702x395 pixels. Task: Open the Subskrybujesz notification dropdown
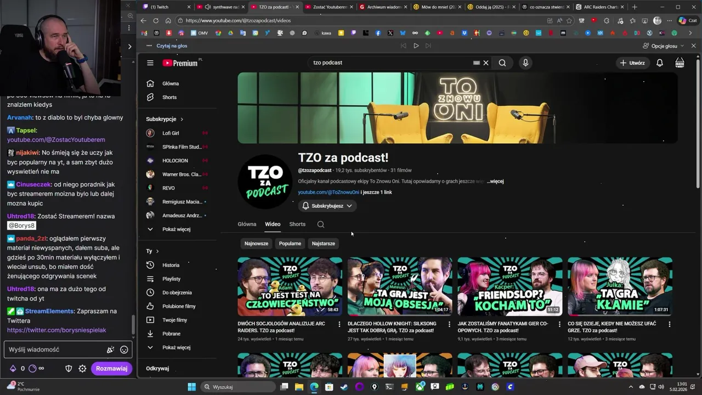[x=328, y=206]
